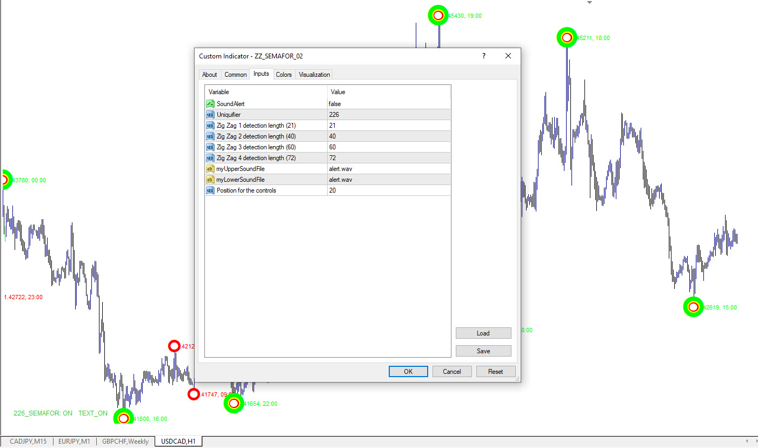Click the question mark help icon
758x448 pixels.
click(484, 56)
